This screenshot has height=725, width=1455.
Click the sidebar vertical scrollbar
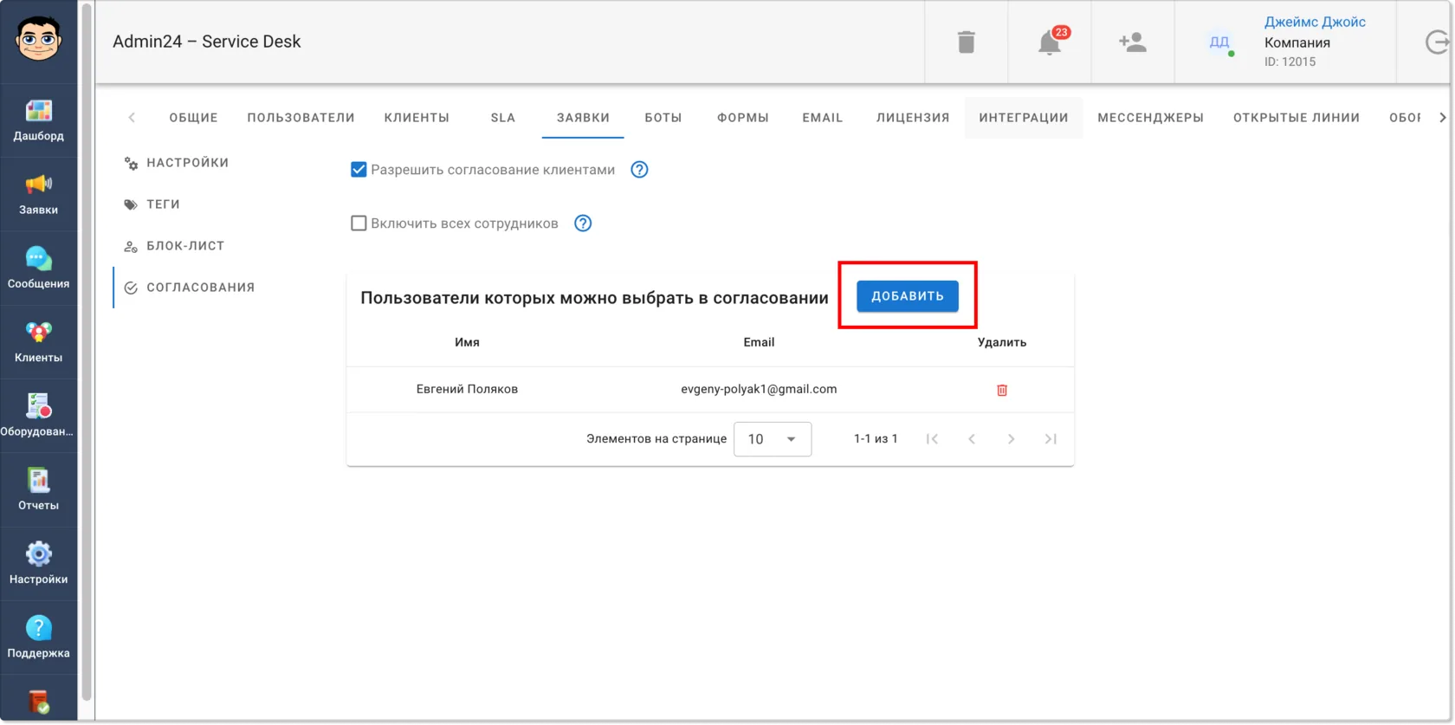coord(86,352)
